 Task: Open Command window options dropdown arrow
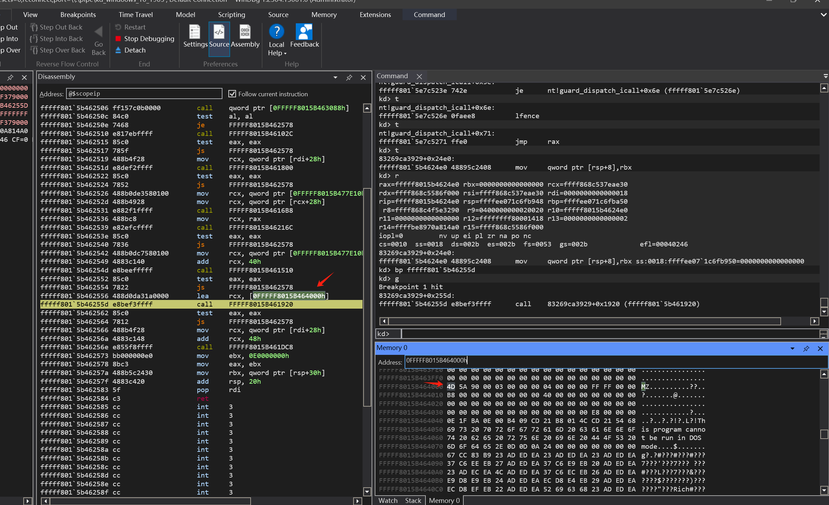click(826, 76)
